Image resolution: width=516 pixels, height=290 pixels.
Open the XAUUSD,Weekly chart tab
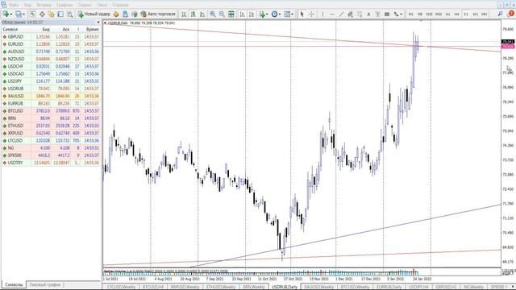click(318, 287)
